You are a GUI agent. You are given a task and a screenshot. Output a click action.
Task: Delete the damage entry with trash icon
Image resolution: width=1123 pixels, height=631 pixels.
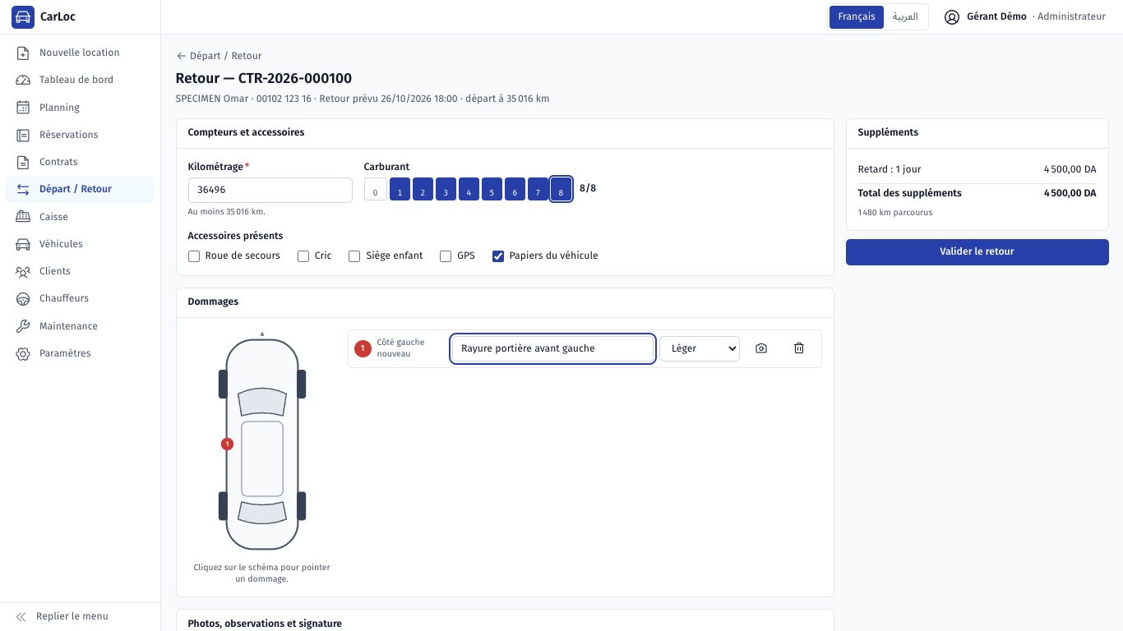(799, 348)
